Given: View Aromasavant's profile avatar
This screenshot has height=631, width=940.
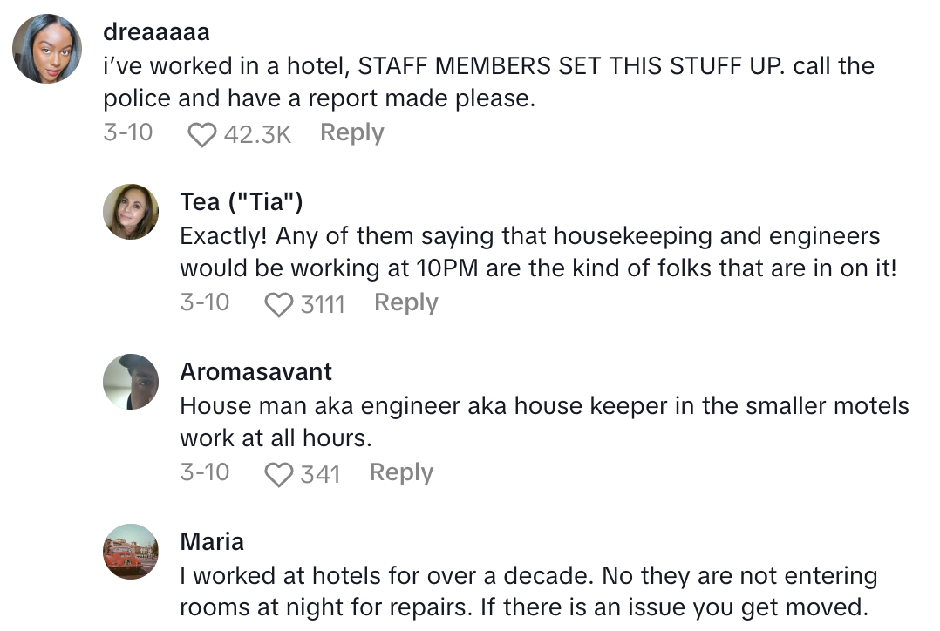Looking at the screenshot, I should point(131,382).
